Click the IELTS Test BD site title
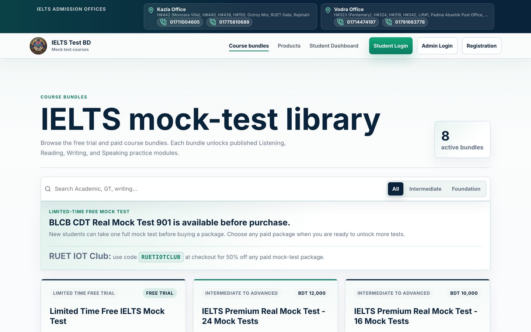The width and height of the screenshot is (531, 332). [71, 42]
